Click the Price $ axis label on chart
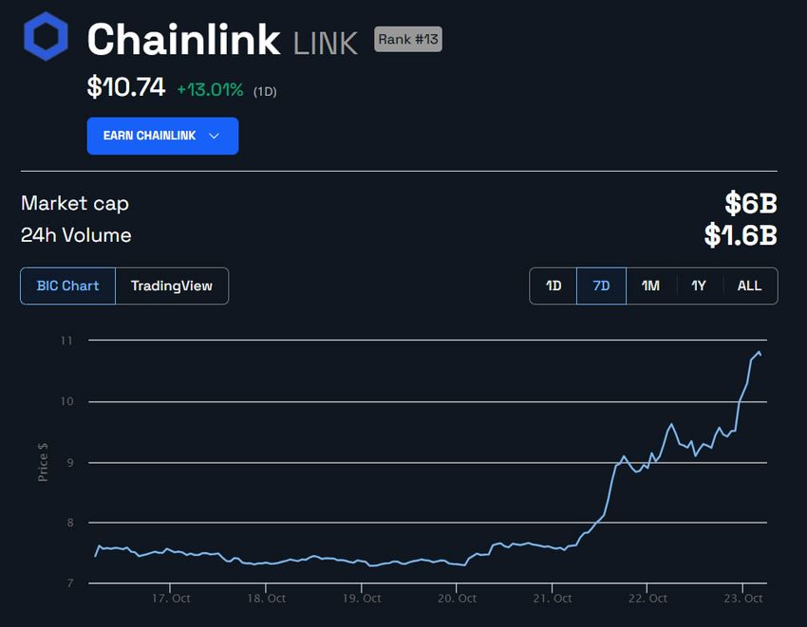The height and width of the screenshot is (627, 807). pos(42,463)
